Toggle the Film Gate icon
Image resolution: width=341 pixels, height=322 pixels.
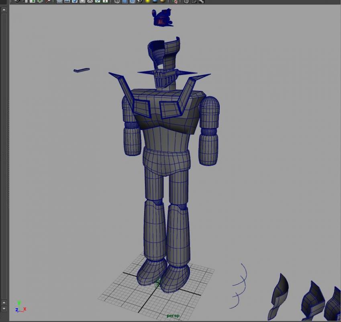[x=67, y=1]
